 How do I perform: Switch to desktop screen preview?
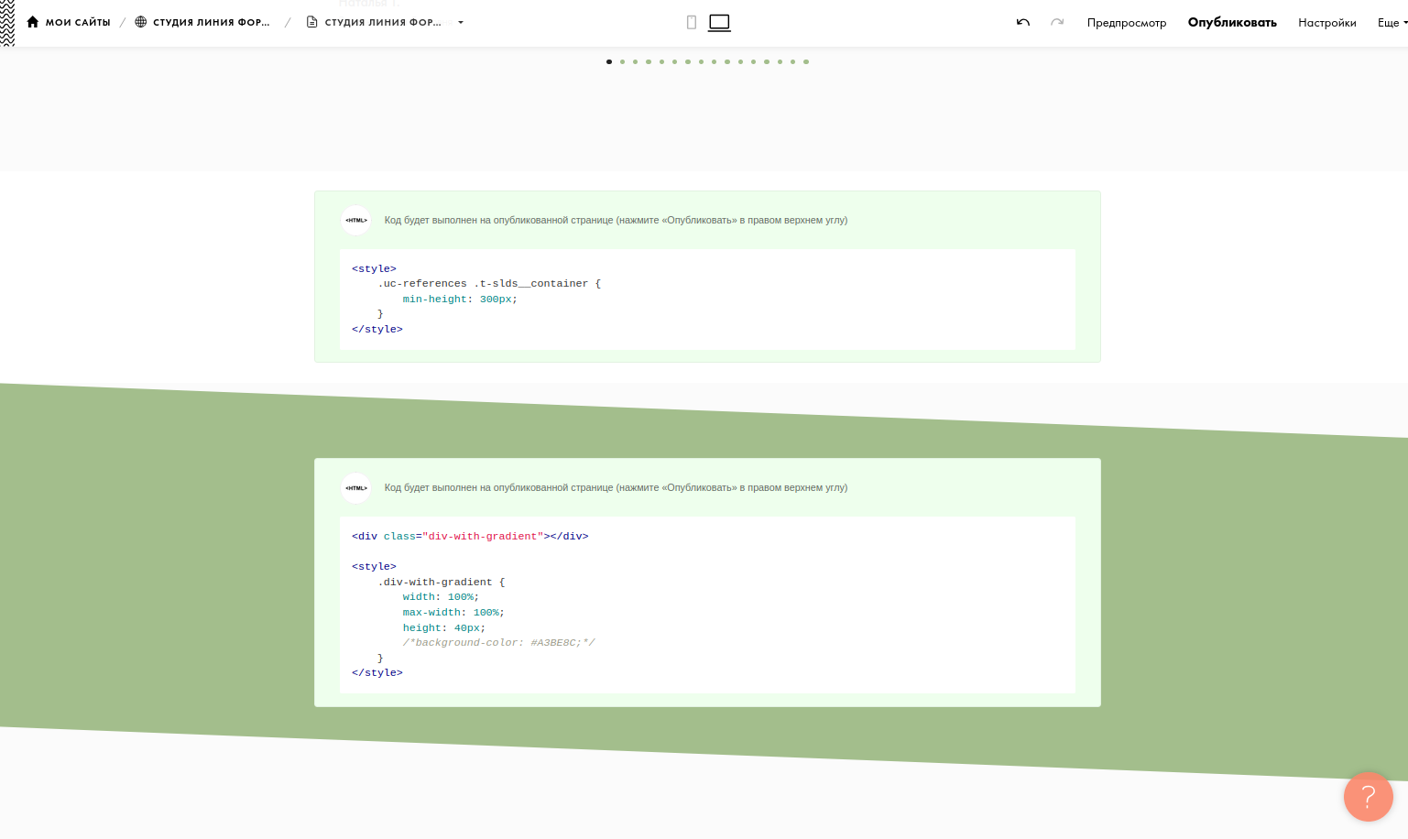click(x=720, y=22)
